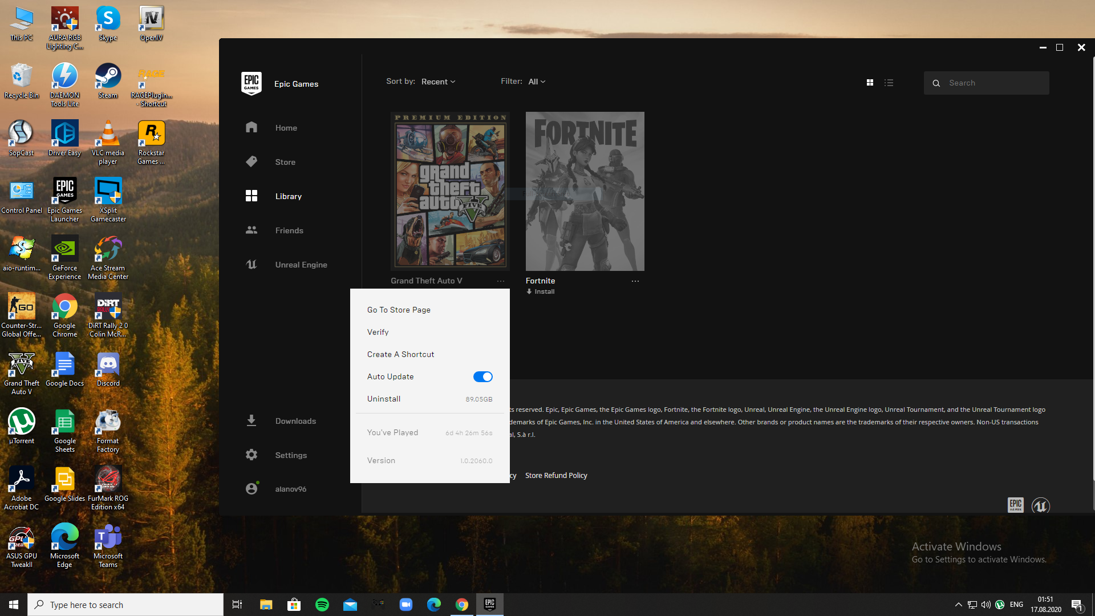Open Fortnite three-dot options menu
Viewport: 1095px width, 616px height.
[x=635, y=281]
